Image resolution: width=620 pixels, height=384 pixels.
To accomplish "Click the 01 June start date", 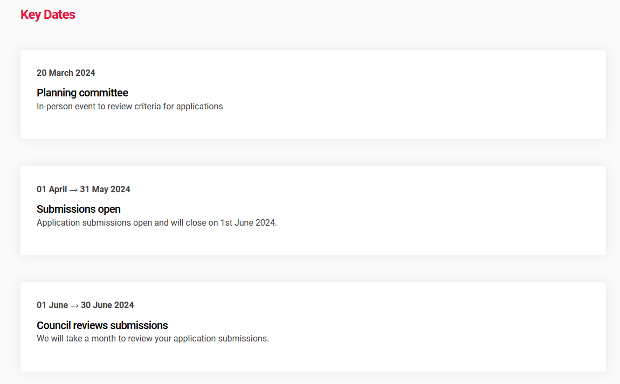I will [52, 305].
